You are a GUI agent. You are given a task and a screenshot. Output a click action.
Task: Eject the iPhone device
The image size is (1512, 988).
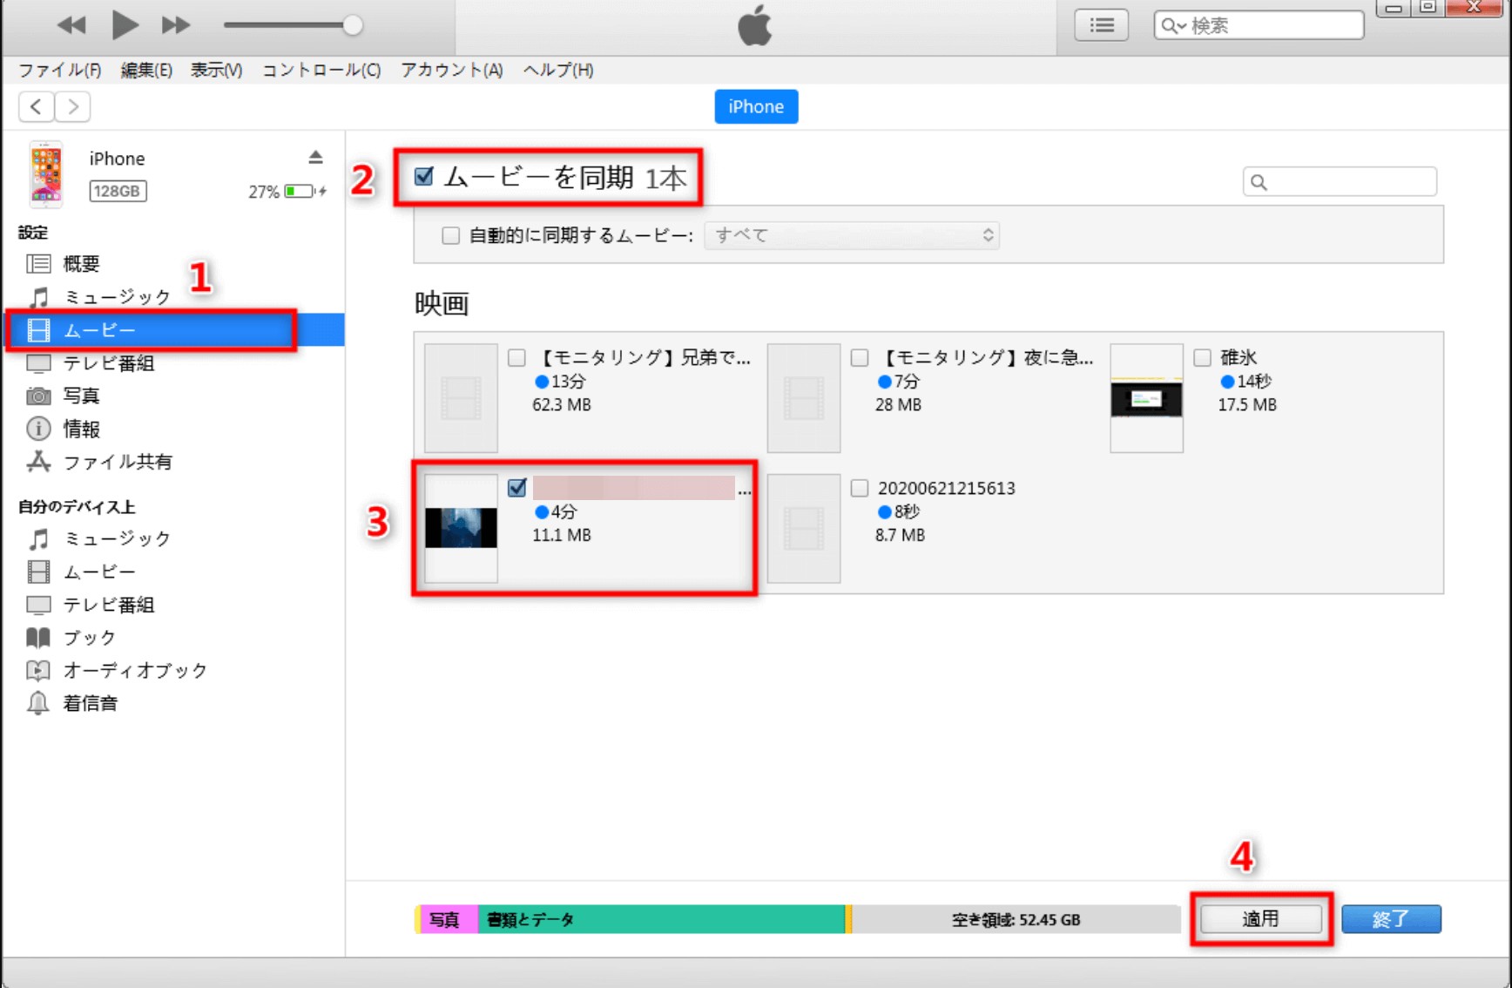[315, 157]
